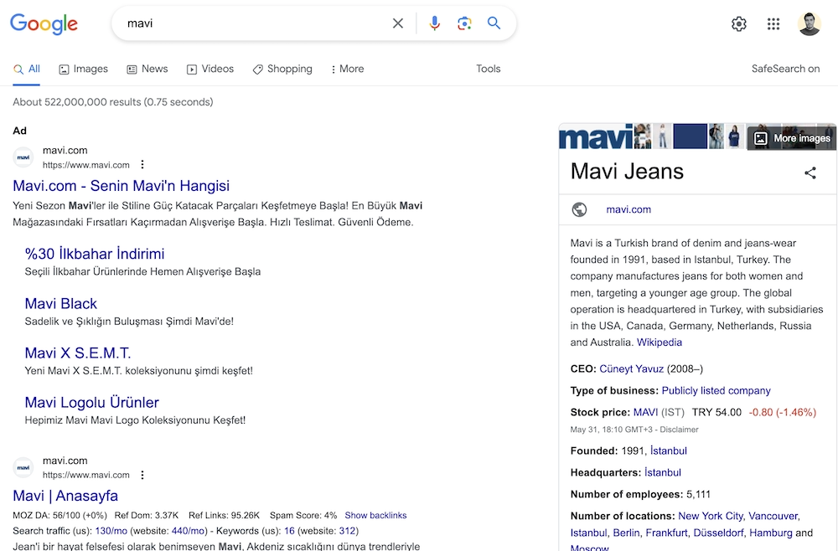Image resolution: width=838 pixels, height=551 pixels.
Task: Open the settings gear
Action: point(738,24)
